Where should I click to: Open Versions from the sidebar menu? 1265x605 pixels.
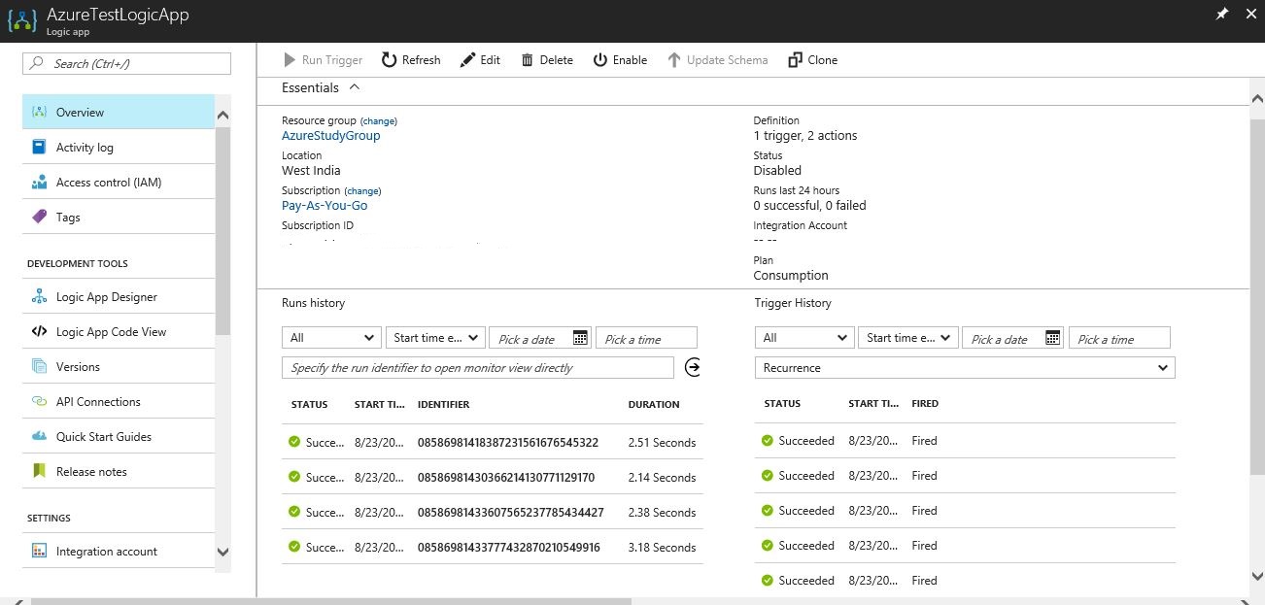click(119, 367)
